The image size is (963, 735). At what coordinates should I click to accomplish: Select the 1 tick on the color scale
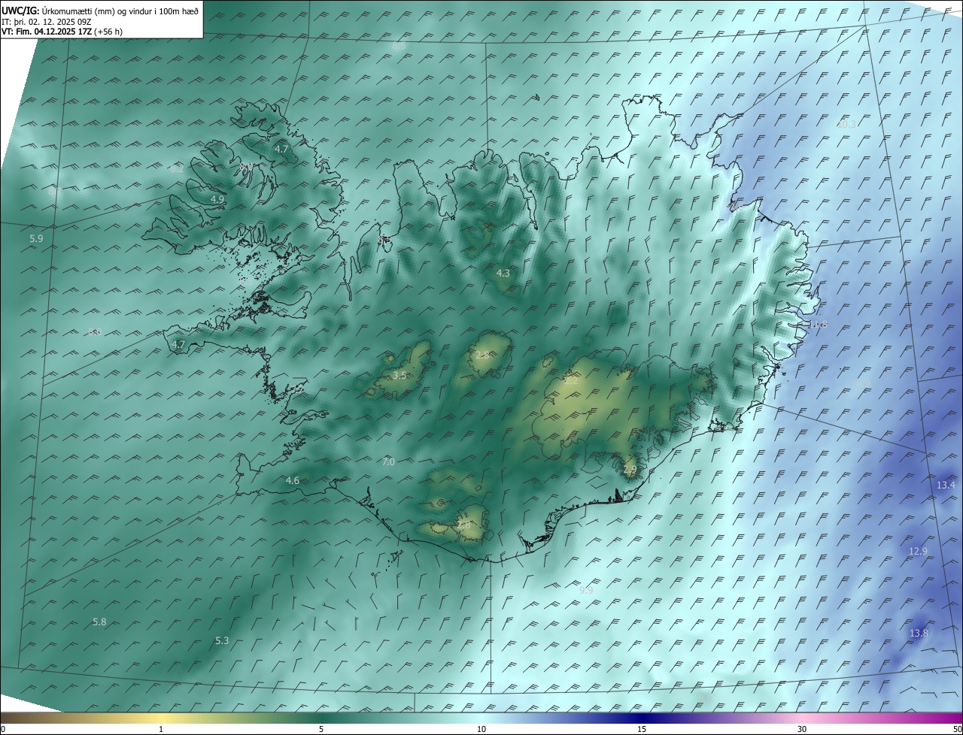coord(161,730)
